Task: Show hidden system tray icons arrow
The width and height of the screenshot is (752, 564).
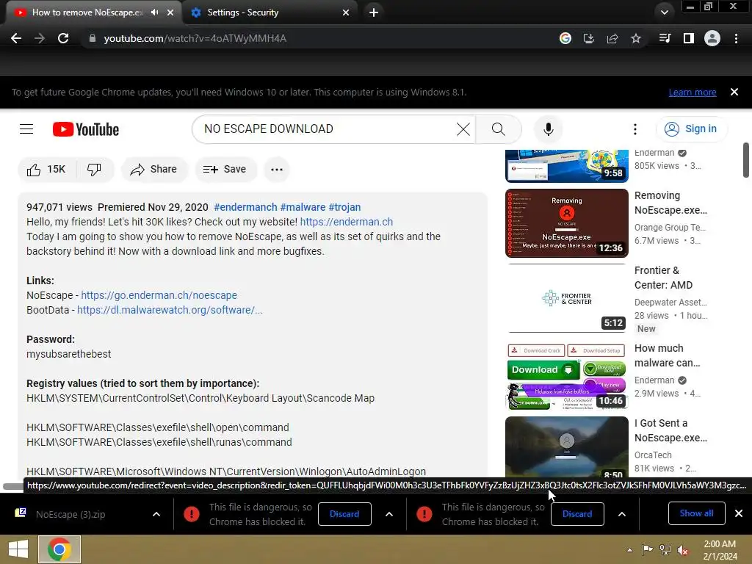Action: click(629, 549)
